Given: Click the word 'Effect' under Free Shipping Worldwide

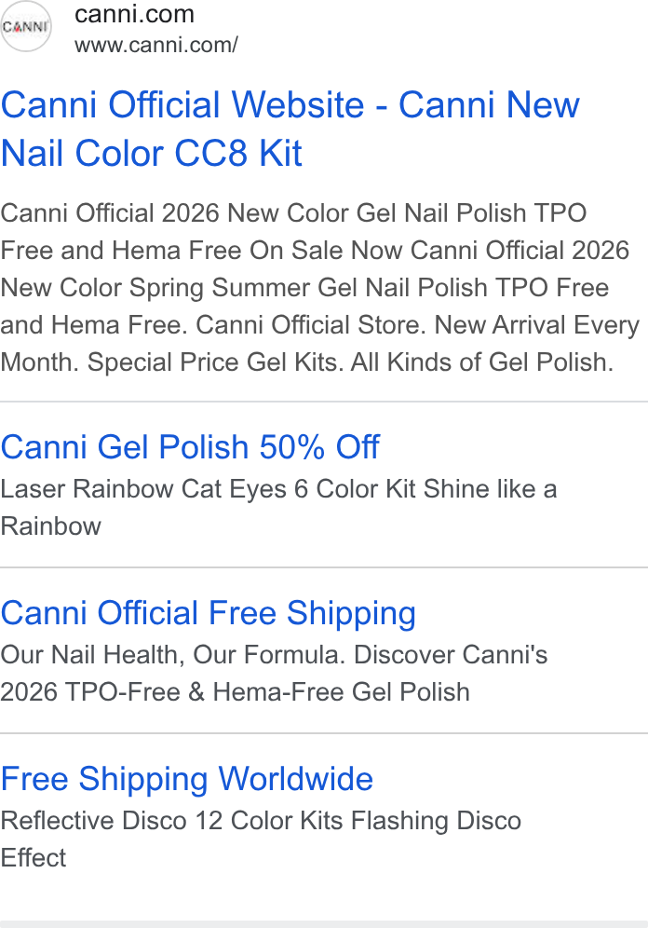Looking at the screenshot, I should 34,857.
